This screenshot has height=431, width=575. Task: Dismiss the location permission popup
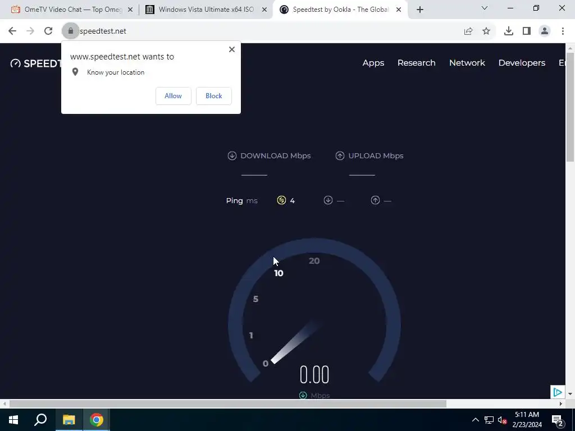[232, 49]
